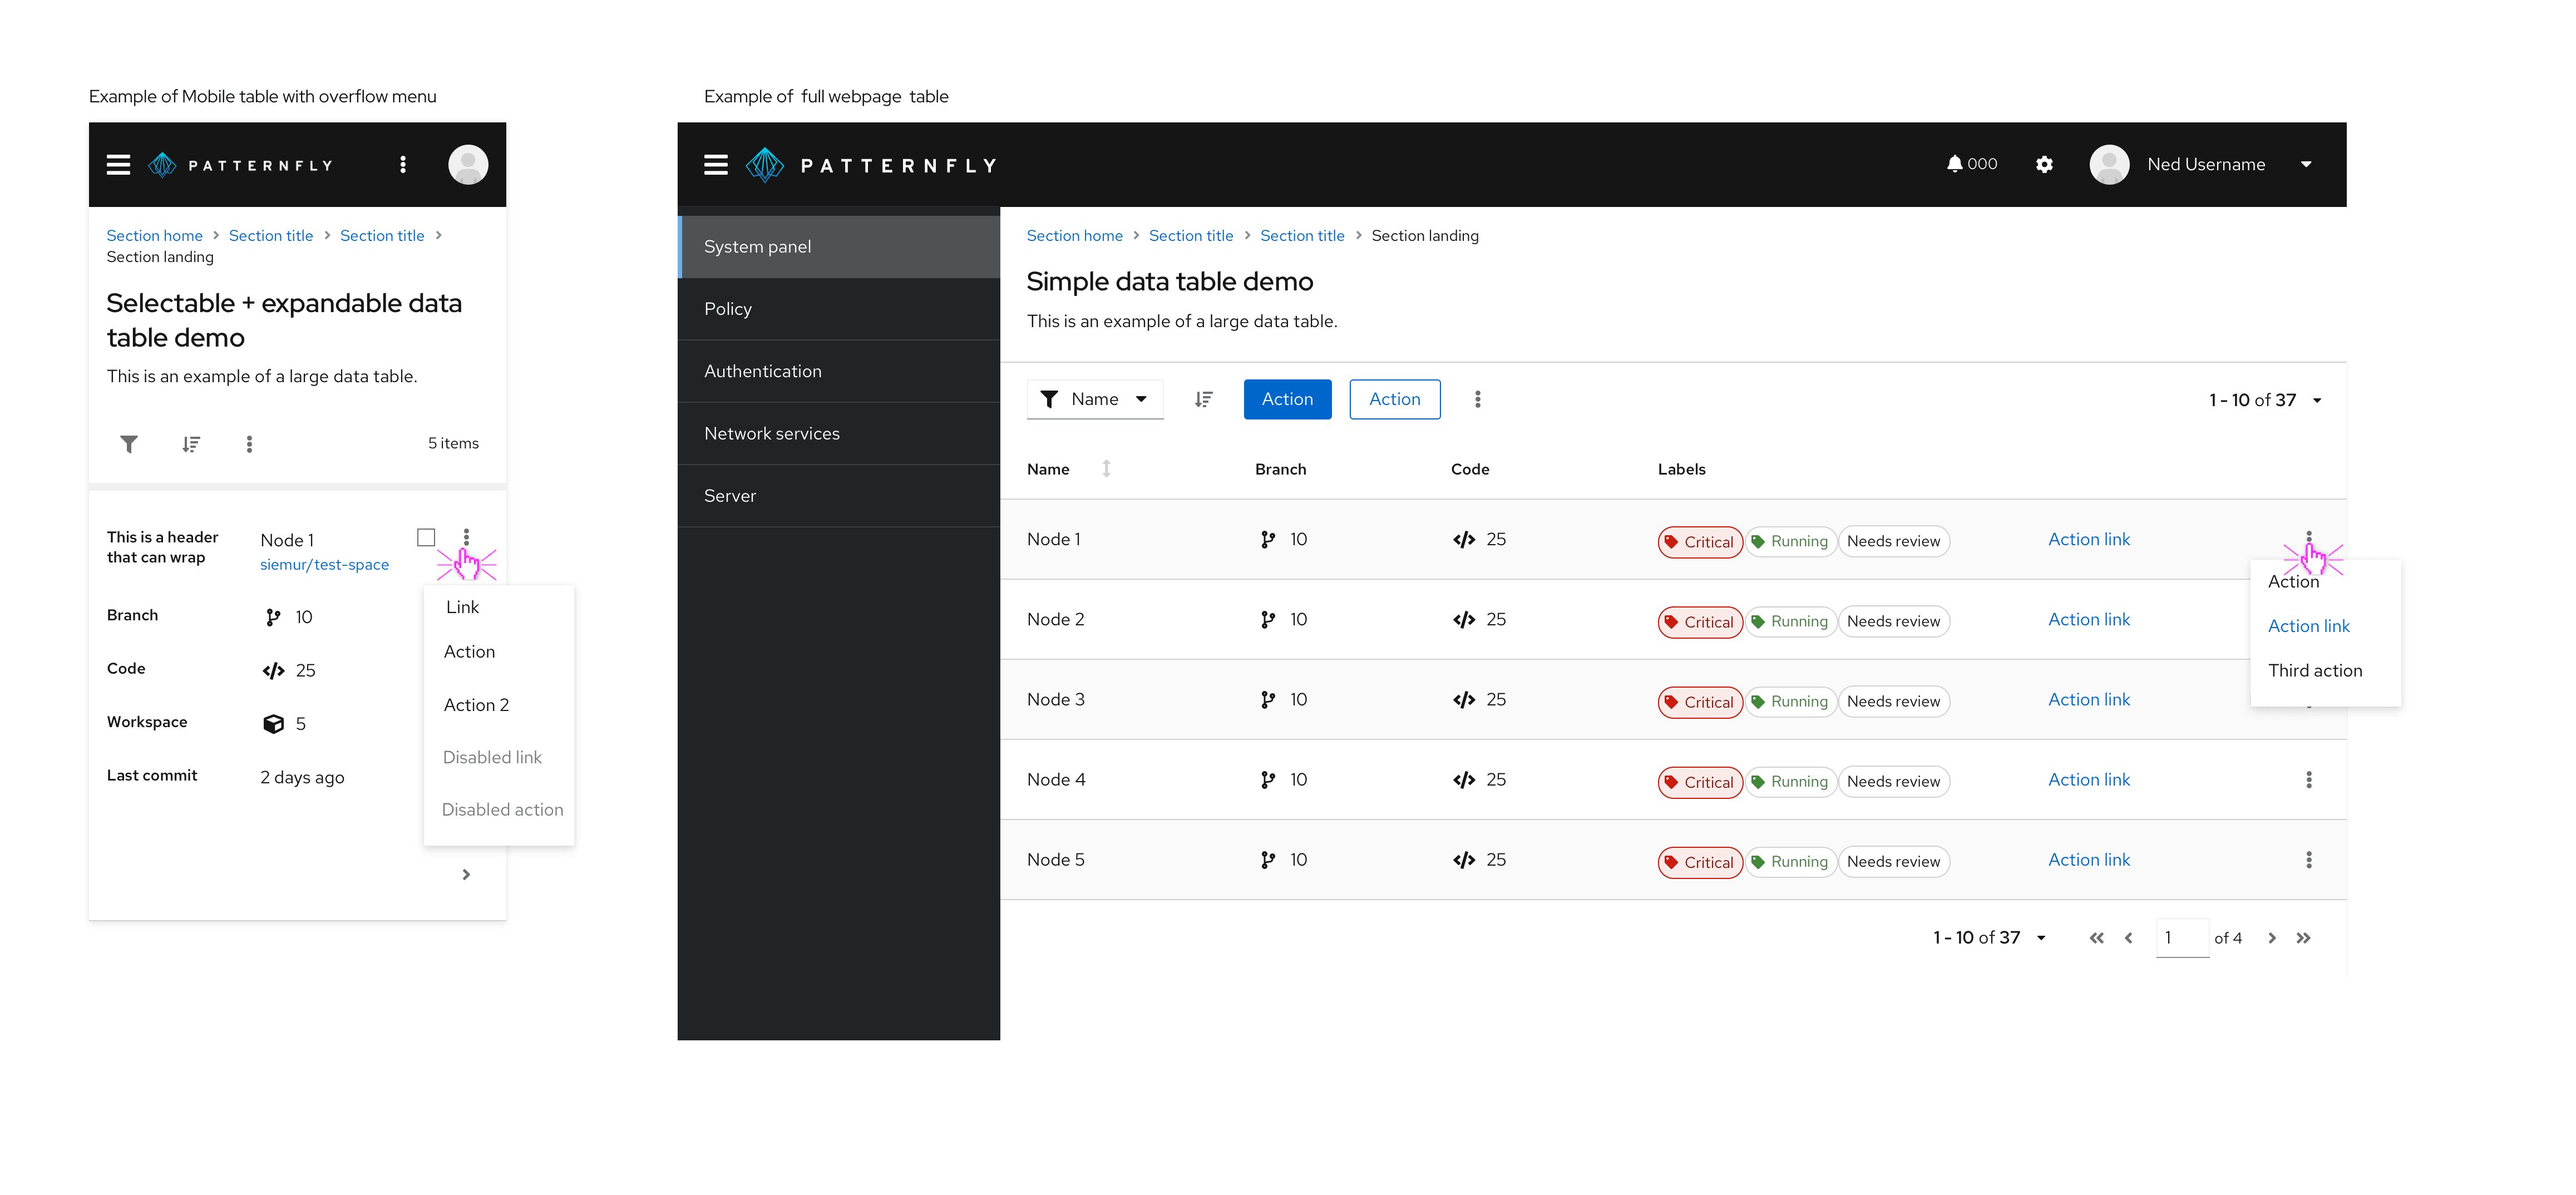Open the Name filter dropdown
This screenshot has width=2576, height=1195.
coord(1095,400)
